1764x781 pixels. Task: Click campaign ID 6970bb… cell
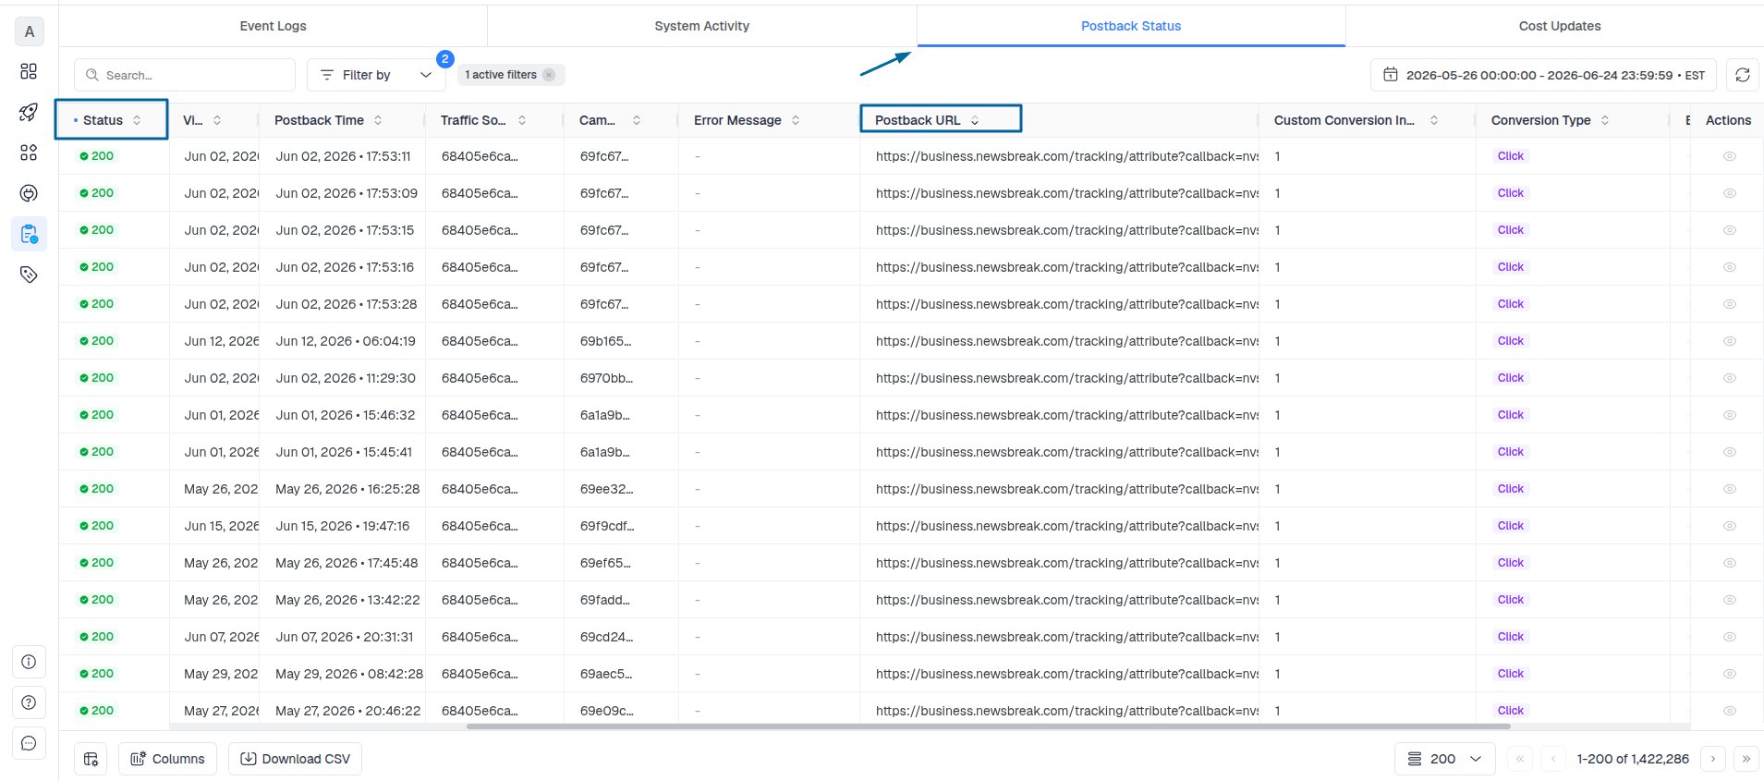606,378
